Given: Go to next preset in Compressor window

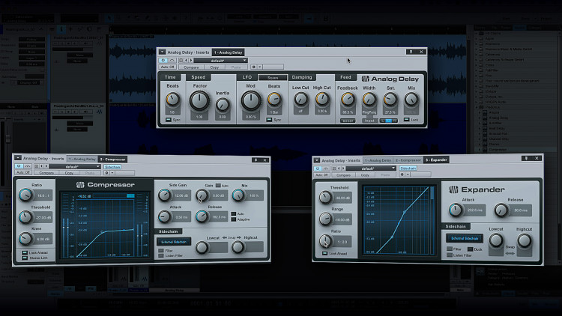Looking at the screenshot, I should [46, 166].
